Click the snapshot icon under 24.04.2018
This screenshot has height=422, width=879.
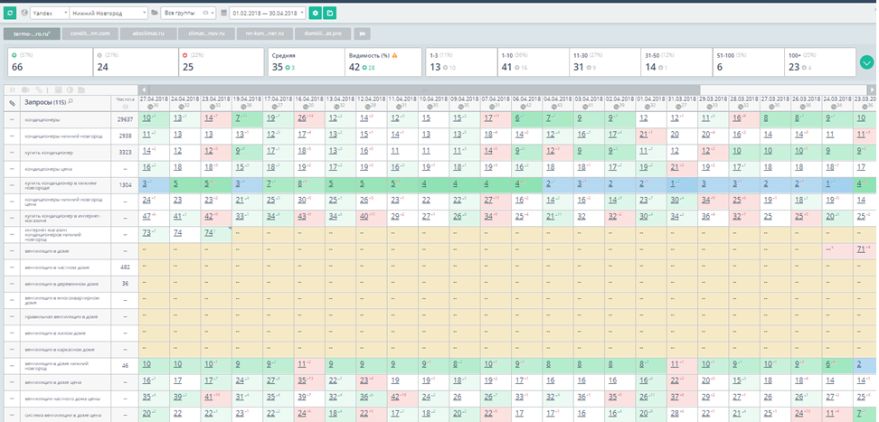click(x=183, y=106)
